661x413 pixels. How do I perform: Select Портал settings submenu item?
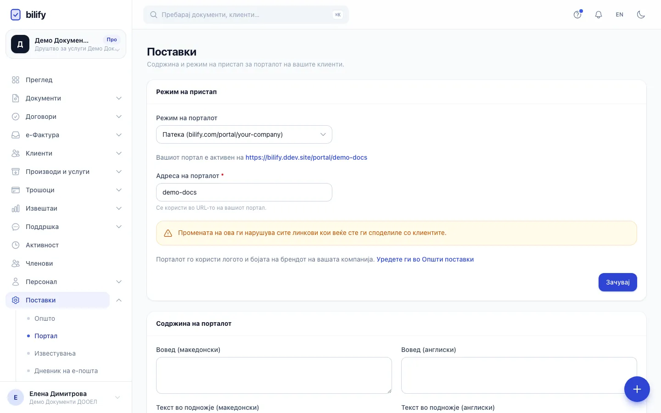point(46,336)
